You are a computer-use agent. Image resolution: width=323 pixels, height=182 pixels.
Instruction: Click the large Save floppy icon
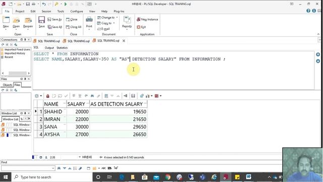click(x=41, y=20)
